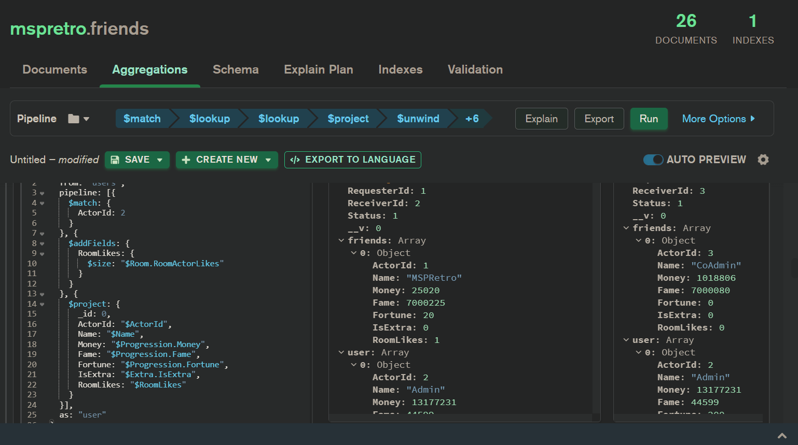Click the floppy disk icon on SAVE

pos(115,160)
